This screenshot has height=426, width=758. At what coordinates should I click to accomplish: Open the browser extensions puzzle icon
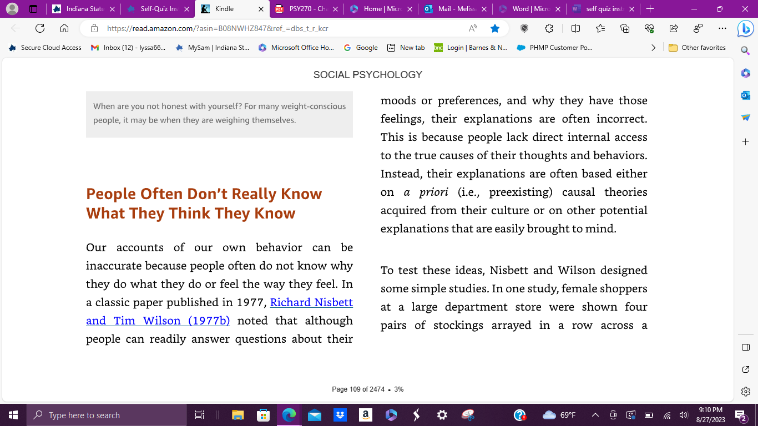click(x=549, y=28)
